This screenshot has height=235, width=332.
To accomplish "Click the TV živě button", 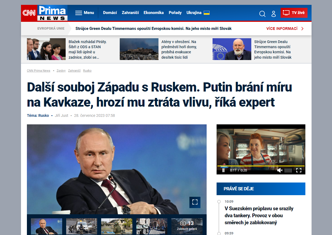I will tap(294, 13).
